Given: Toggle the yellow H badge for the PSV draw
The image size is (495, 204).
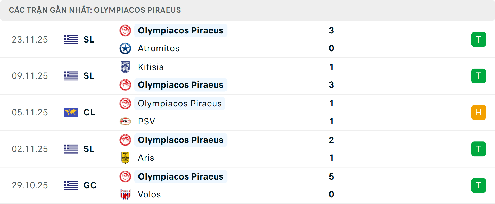Looking at the screenshot, I should (478, 112).
